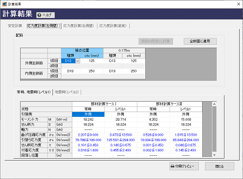The height and width of the screenshot is (179, 243).
Task: Open the ヘルプ help button
Action: [46, 15]
